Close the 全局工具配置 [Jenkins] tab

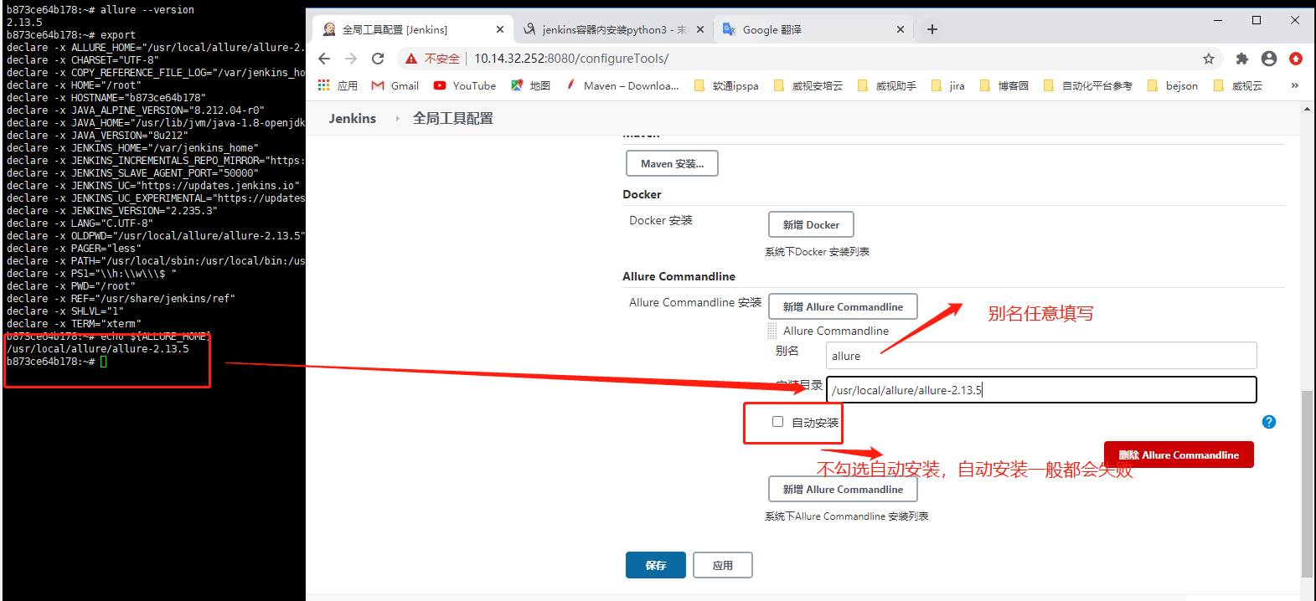click(x=500, y=29)
